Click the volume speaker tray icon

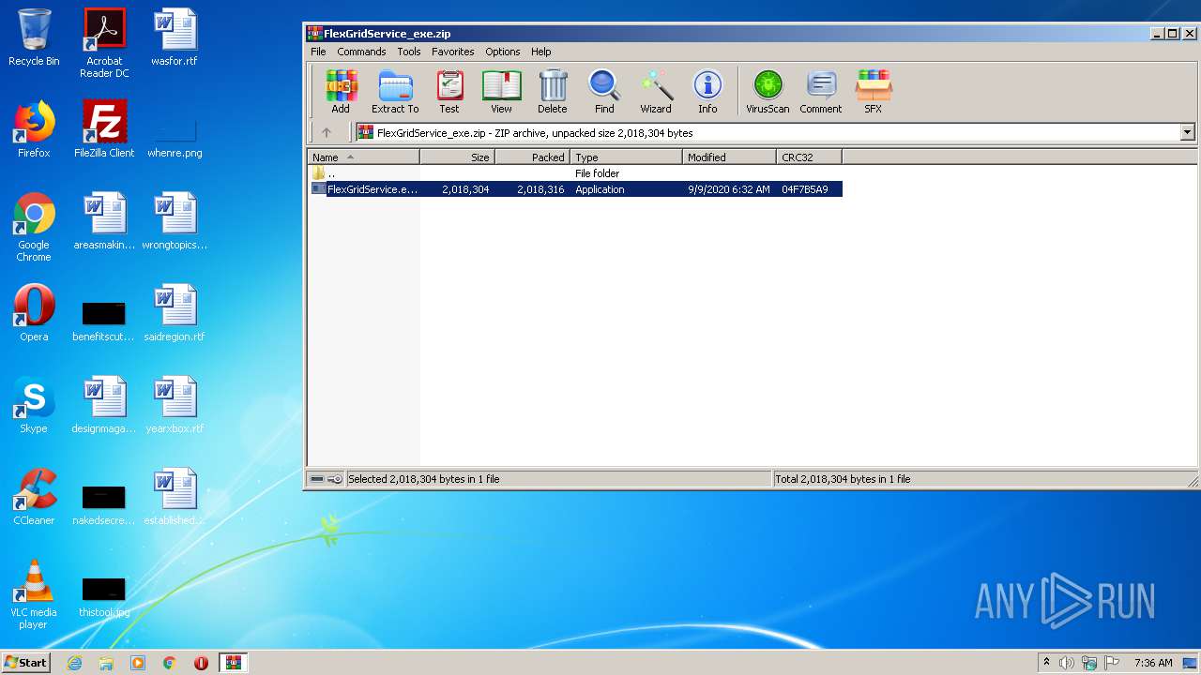click(1067, 663)
